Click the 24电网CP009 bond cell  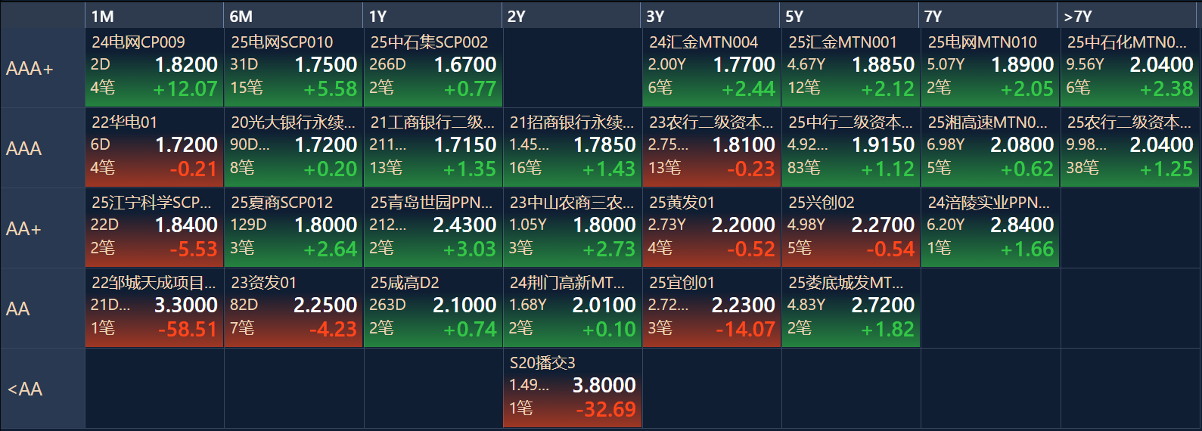[154, 67]
